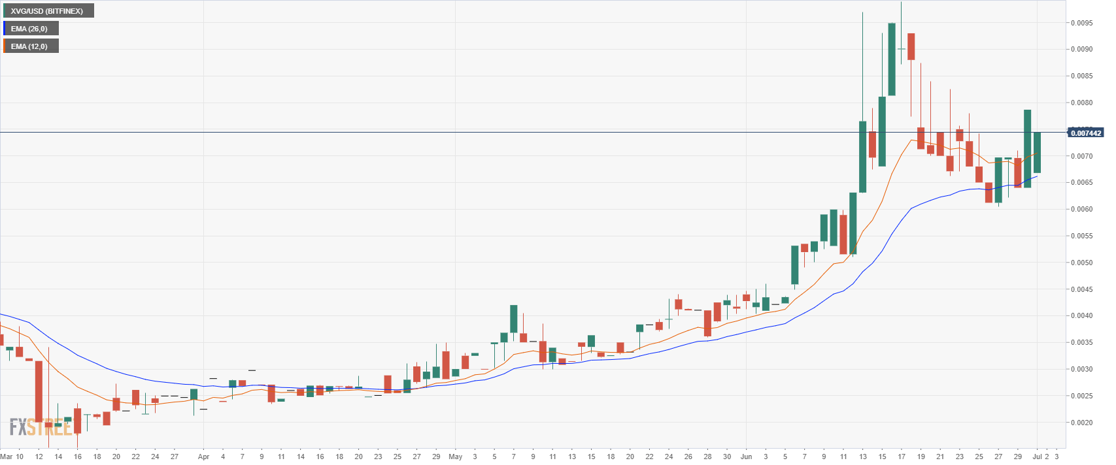Click the FXSTREET watermark logo
1116x465 pixels.
(x=41, y=428)
